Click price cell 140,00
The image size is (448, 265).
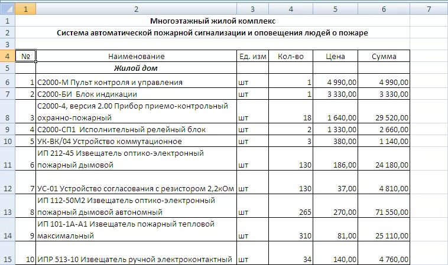(x=336, y=253)
